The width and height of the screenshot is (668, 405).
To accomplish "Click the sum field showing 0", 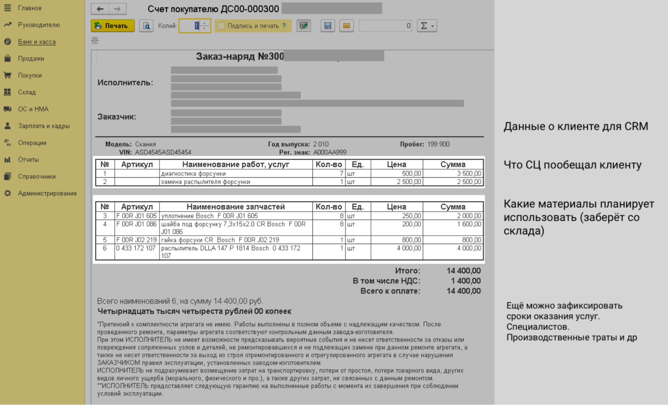I will (385, 26).
